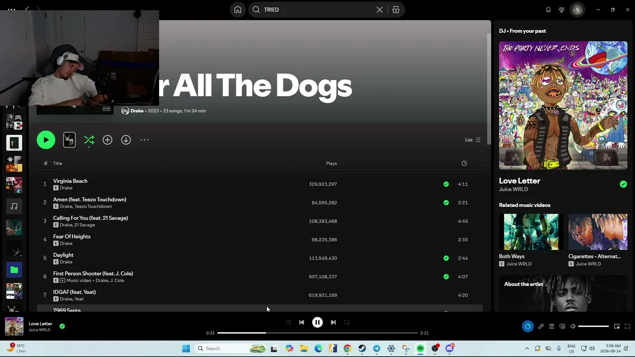Viewport: 635px width, 357px height.
Task: Open now playing album thumbnail in player bar
Action: pyautogui.click(x=14, y=326)
